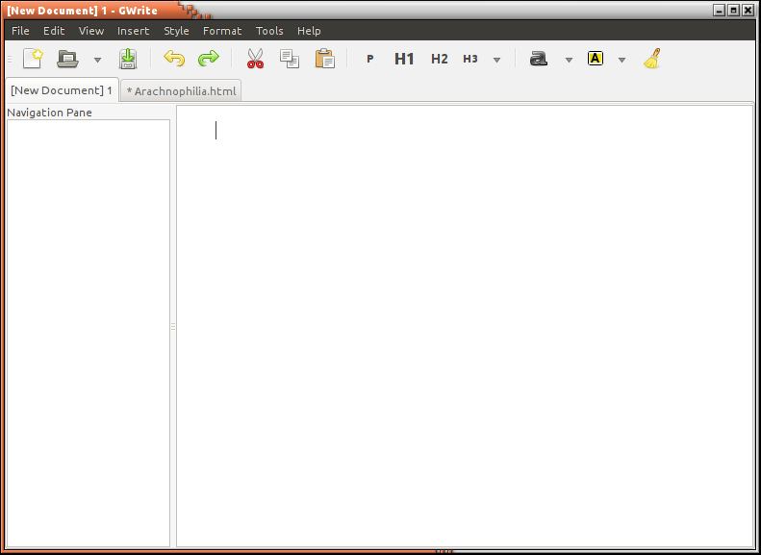Clear formatting with the broom icon

(x=652, y=59)
